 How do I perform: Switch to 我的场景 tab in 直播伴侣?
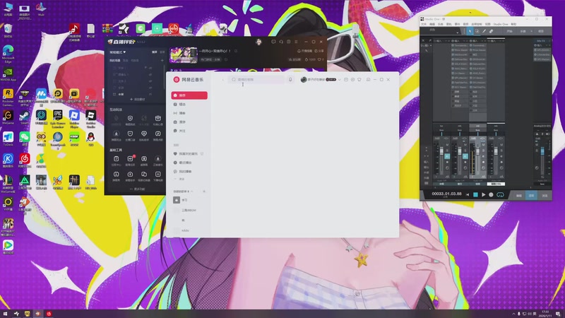[114, 61]
